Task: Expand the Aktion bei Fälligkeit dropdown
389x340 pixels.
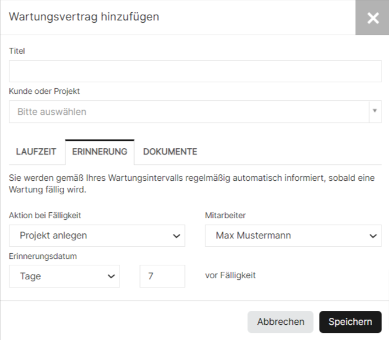Action: (97, 236)
